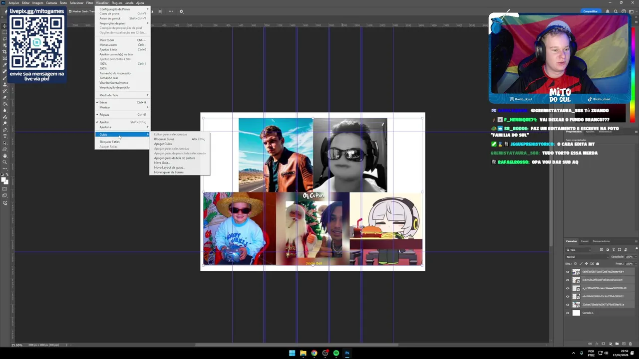Expand Modo de Tela submenu
This screenshot has height=359, width=639.
[122, 95]
